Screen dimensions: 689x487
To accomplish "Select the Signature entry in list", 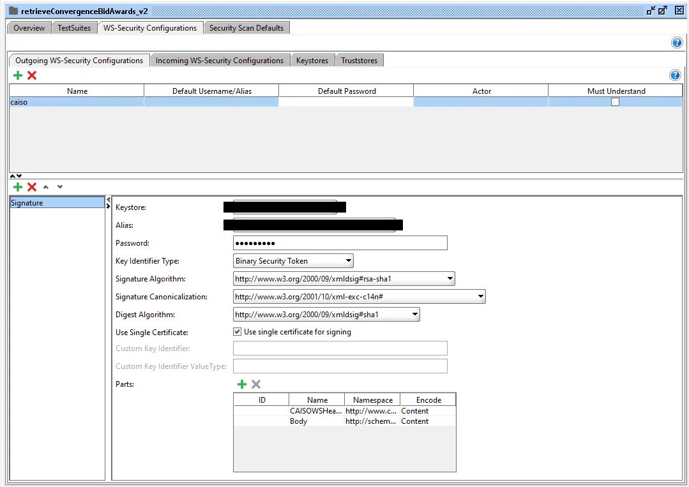I will [x=57, y=202].
